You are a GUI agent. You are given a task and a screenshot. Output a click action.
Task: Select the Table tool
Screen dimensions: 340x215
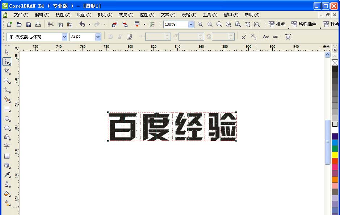[x=7, y=156]
